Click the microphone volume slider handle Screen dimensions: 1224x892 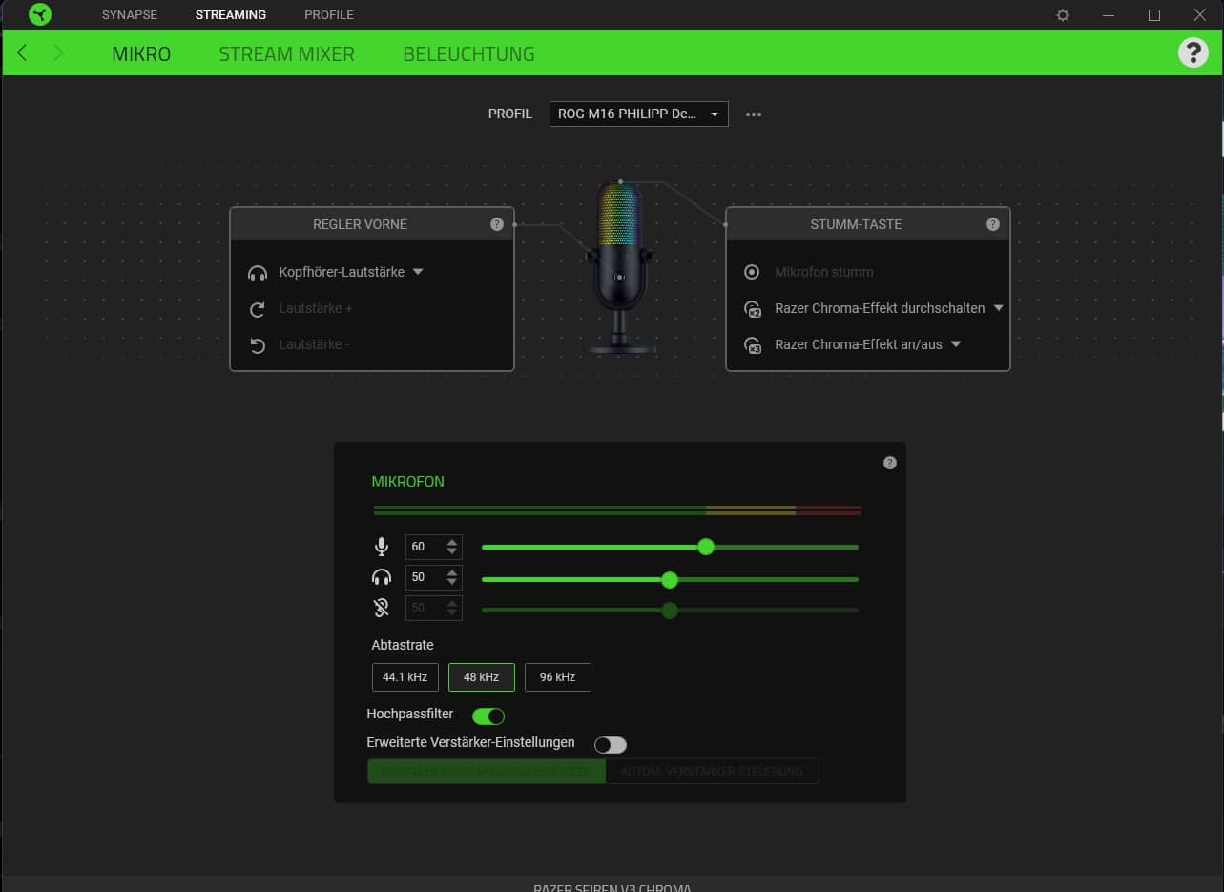pos(706,547)
